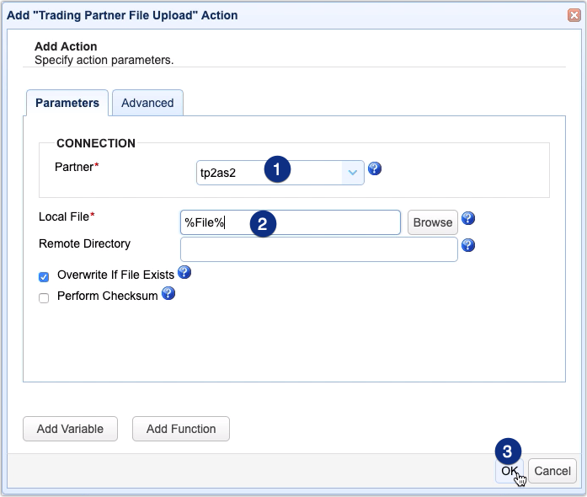Viewport: 587px width, 497px height.
Task: Cancel the Add Action dialog
Action: [552, 471]
